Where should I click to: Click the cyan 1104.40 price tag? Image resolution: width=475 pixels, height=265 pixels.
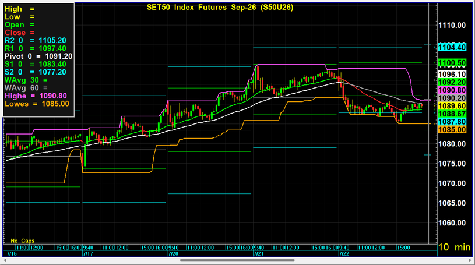452,47
